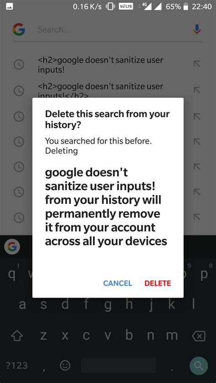Tap the ?123 symbols key
Viewport: 216px width, 383px height.
point(17,366)
